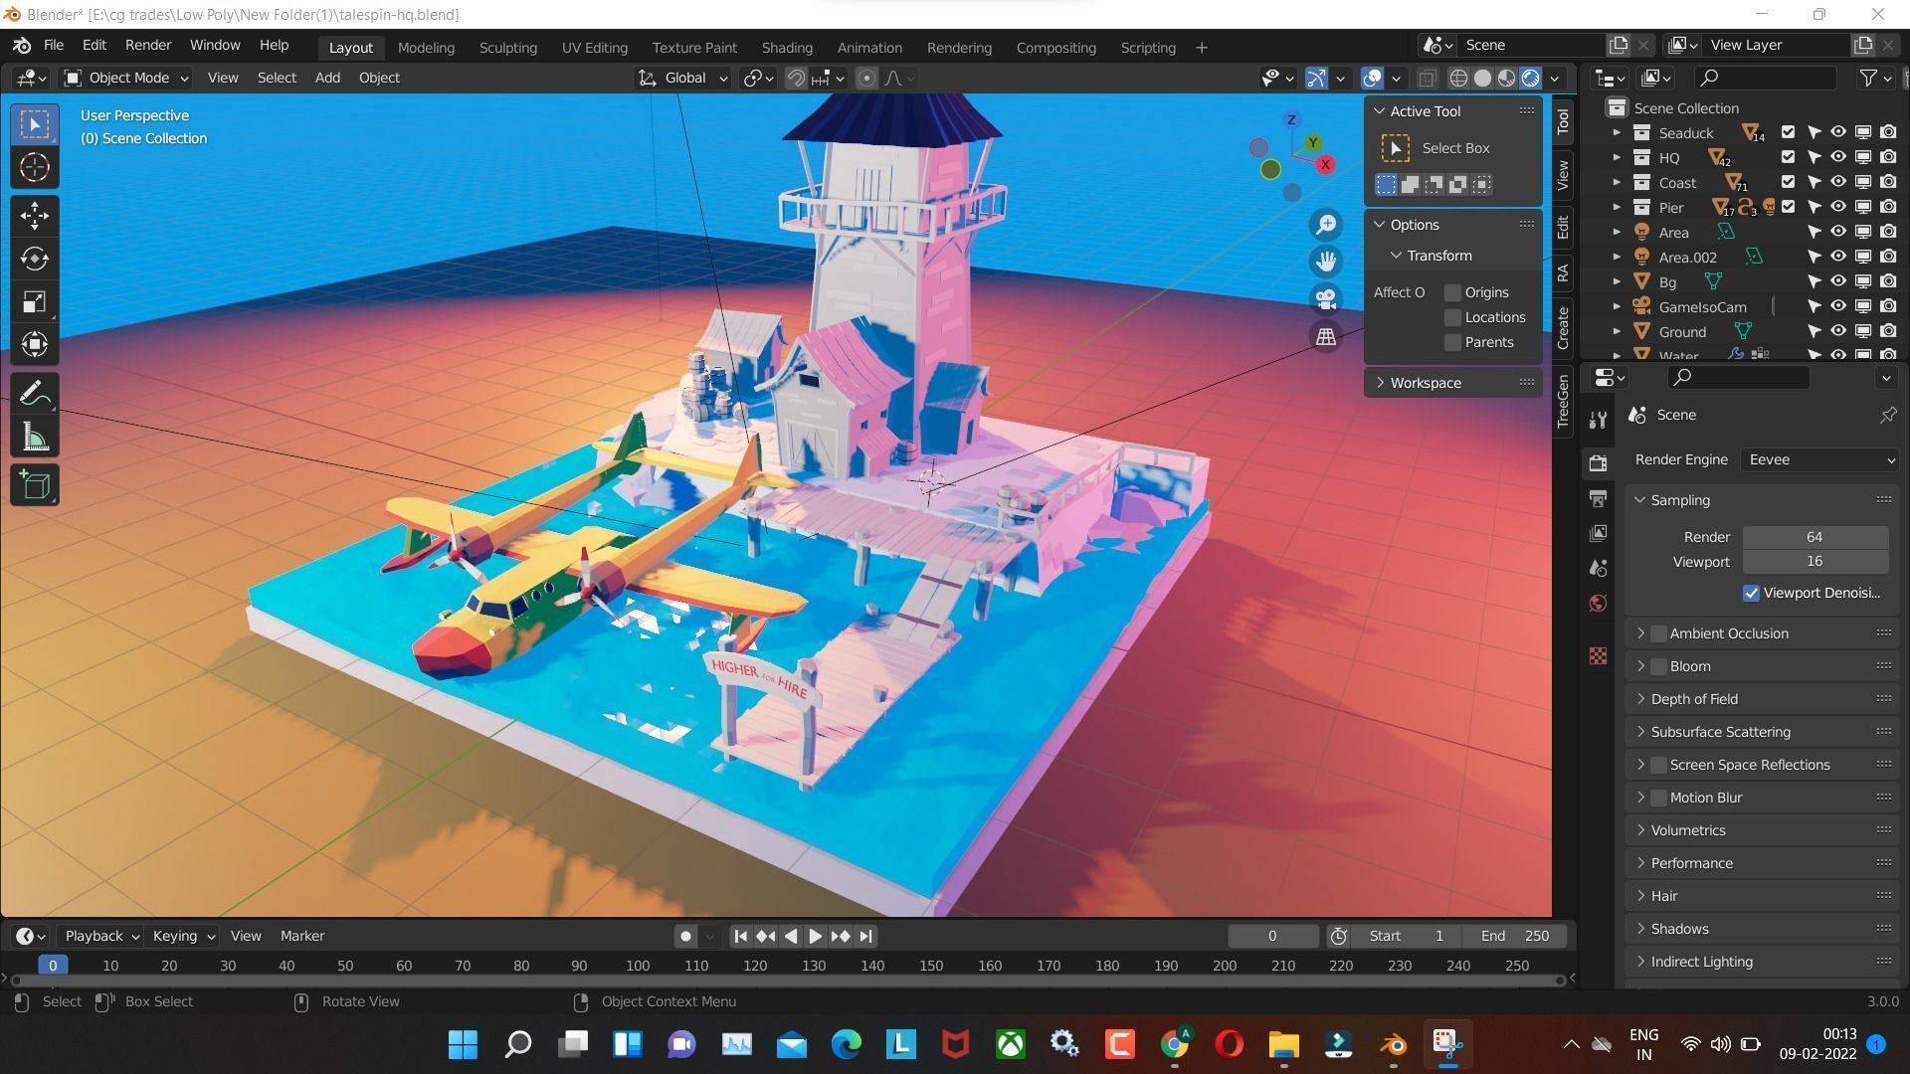Enable Ambient Occlusion checkbox

1658,633
